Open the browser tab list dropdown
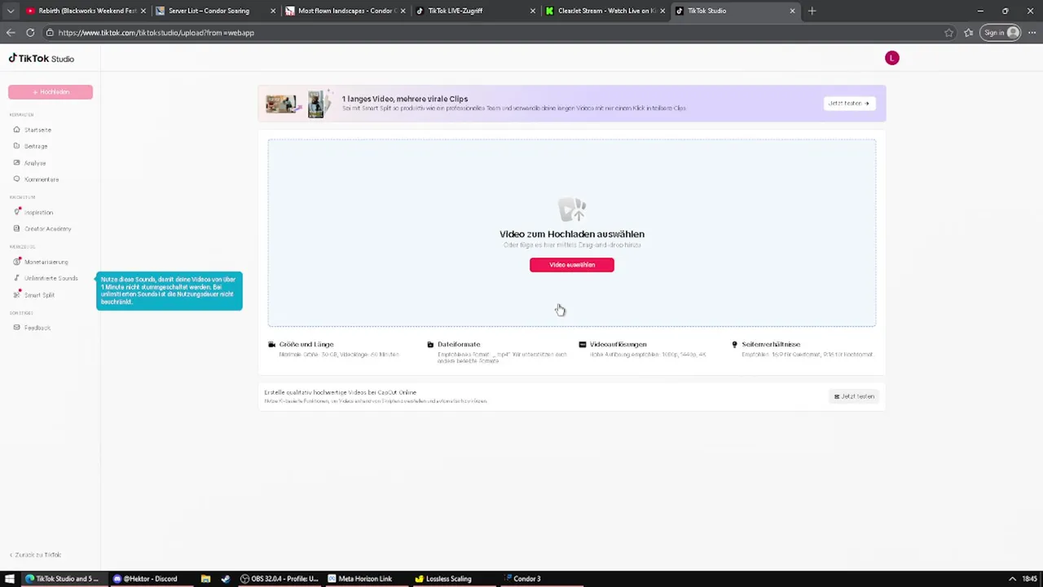Viewport: 1043px width, 587px height. pos(10,11)
